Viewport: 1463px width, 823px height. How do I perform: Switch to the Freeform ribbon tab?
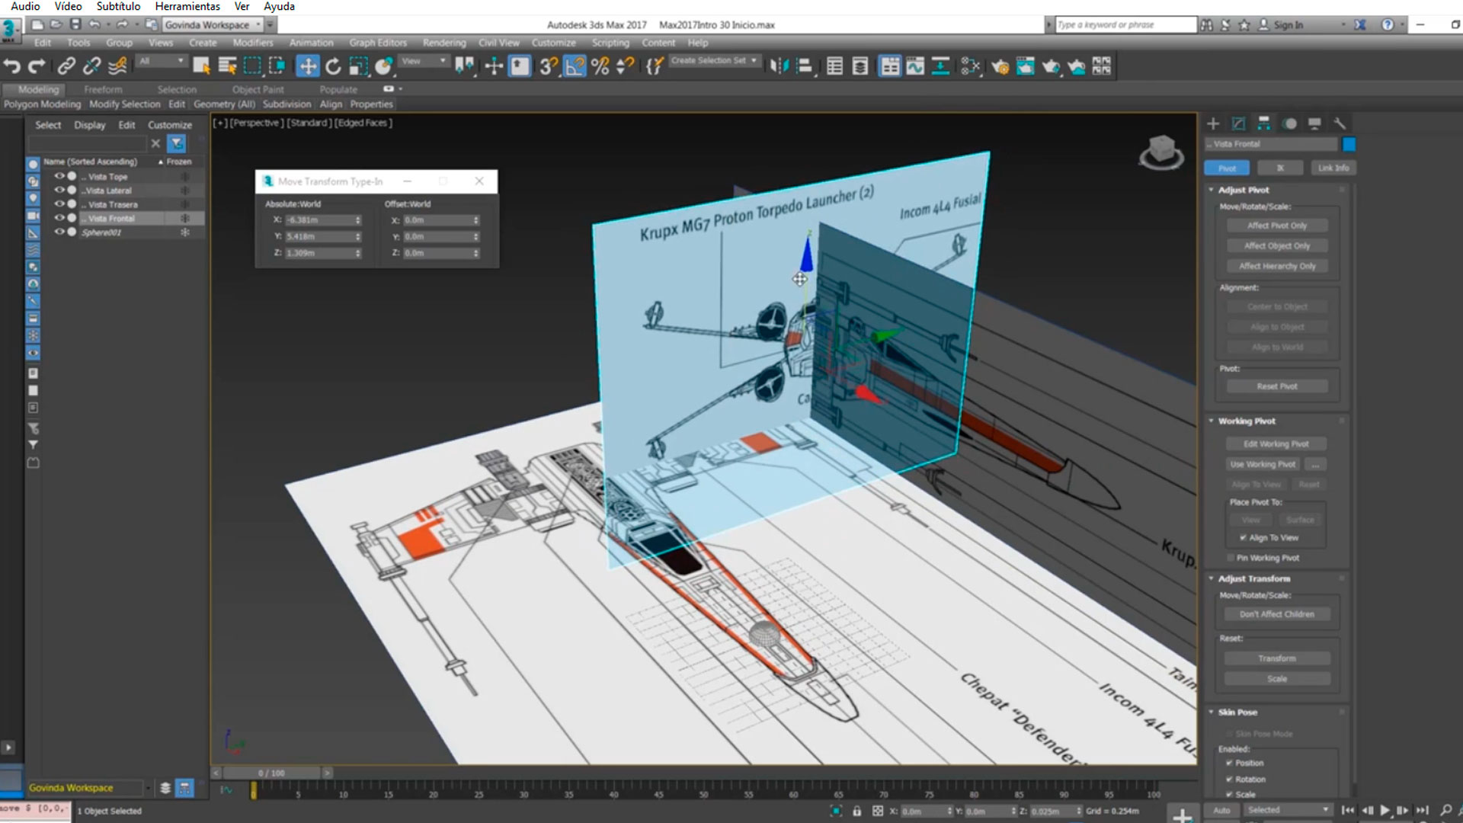tap(103, 89)
